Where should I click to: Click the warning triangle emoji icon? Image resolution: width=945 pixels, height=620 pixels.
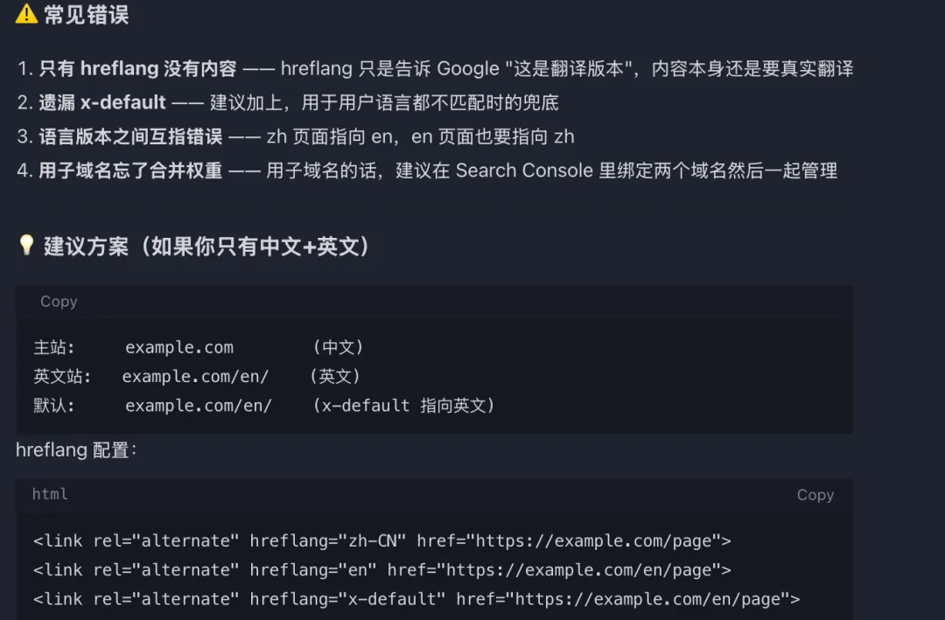[x=26, y=13]
